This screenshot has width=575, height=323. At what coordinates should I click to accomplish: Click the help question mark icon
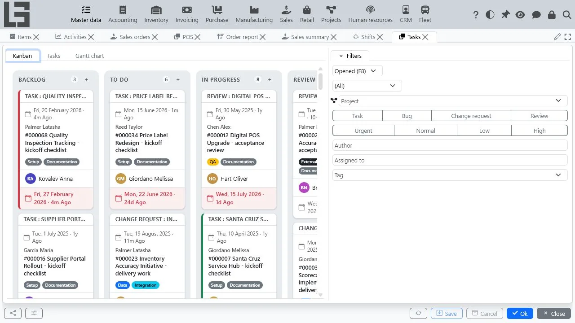click(476, 15)
